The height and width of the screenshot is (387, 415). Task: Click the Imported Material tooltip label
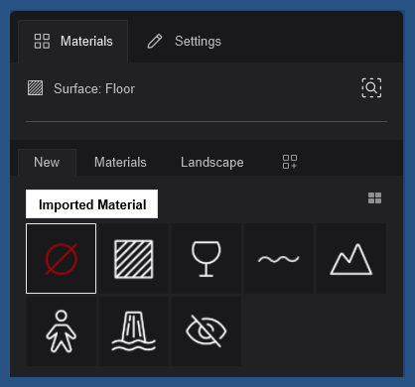92,204
